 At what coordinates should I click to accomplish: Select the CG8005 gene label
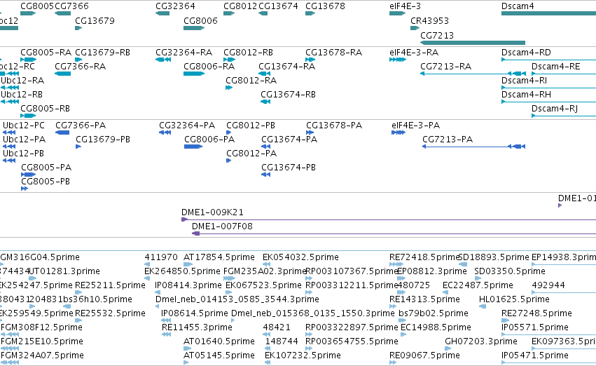(37, 6)
